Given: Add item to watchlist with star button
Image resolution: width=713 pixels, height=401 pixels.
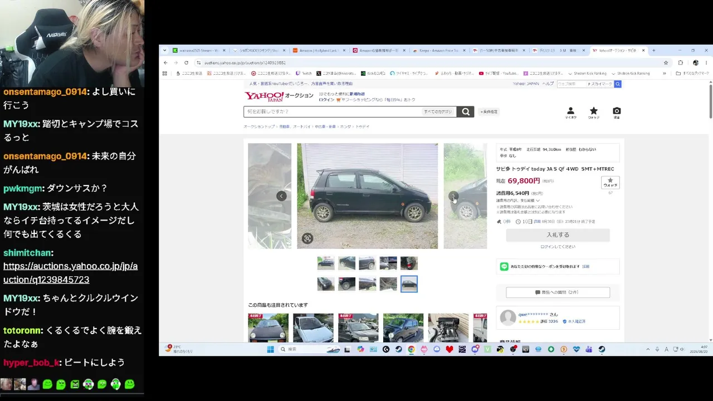Looking at the screenshot, I should pyautogui.click(x=611, y=183).
